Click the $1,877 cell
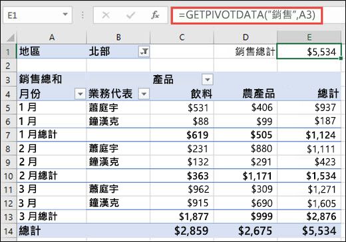The height and width of the screenshot is (242, 346). (182, 217)
